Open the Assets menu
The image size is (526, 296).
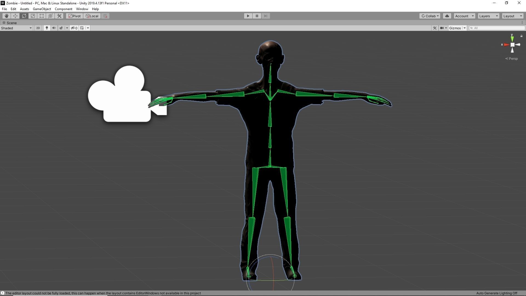24,9
